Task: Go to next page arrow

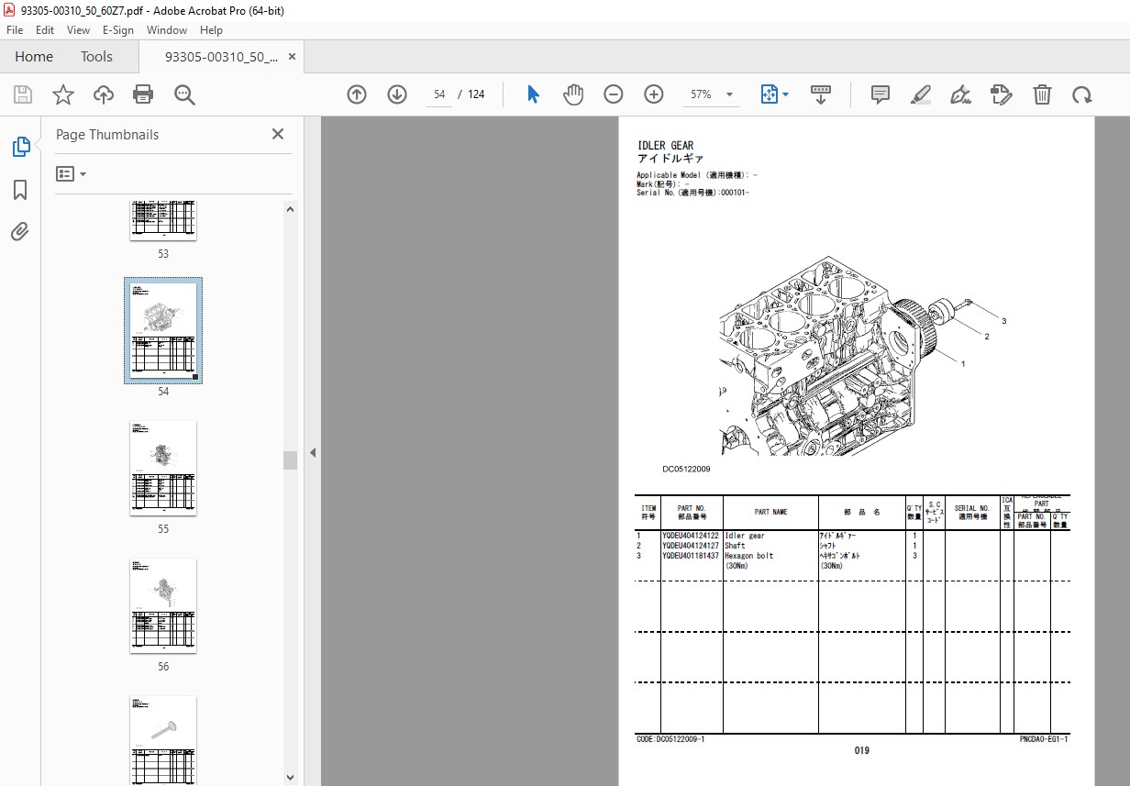Action: click(x=397, y=94)
